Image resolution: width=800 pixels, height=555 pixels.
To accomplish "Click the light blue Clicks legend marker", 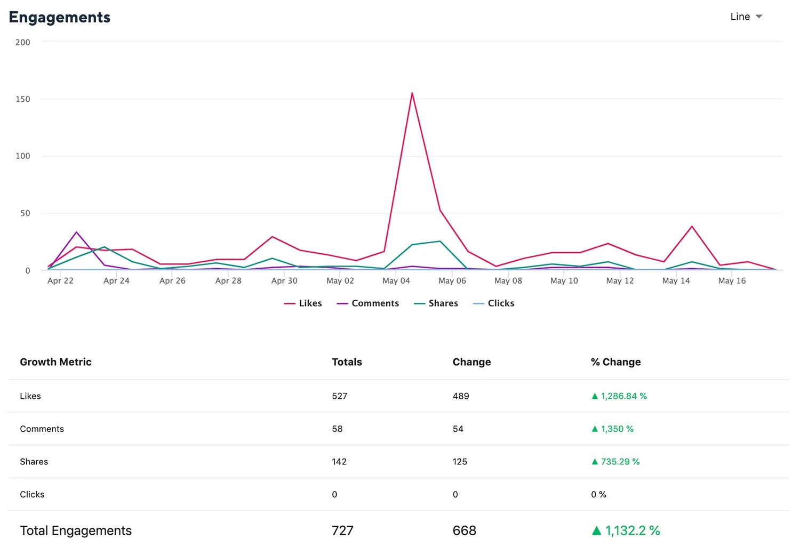I will [x=478, y=303].
